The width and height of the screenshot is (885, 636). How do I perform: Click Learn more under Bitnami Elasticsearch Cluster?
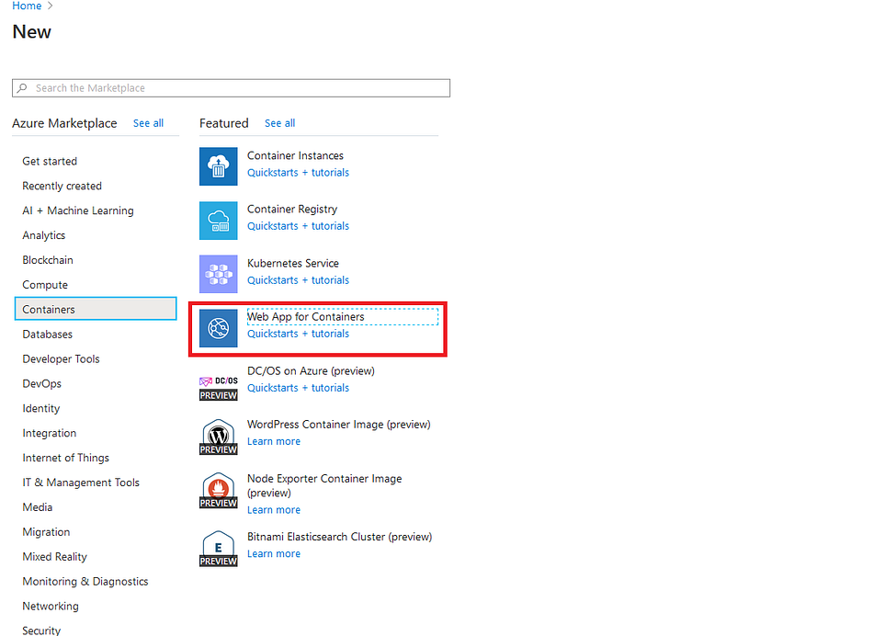274,554
